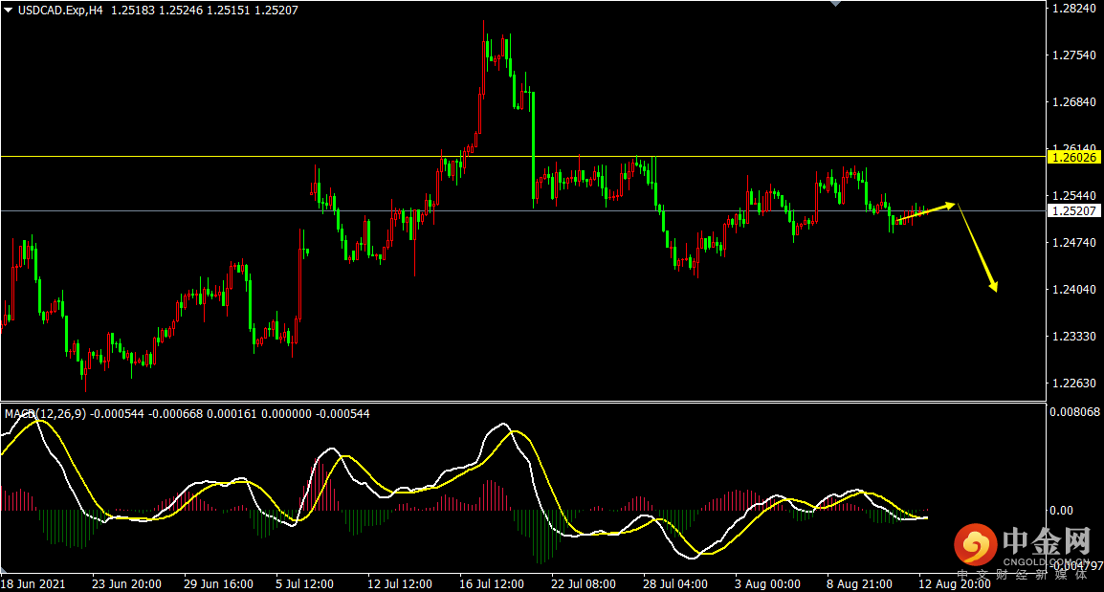Click the MACD(12,26,9) indicator label
This screenshot has width=1104, height=592.
[x=46, y=414]
